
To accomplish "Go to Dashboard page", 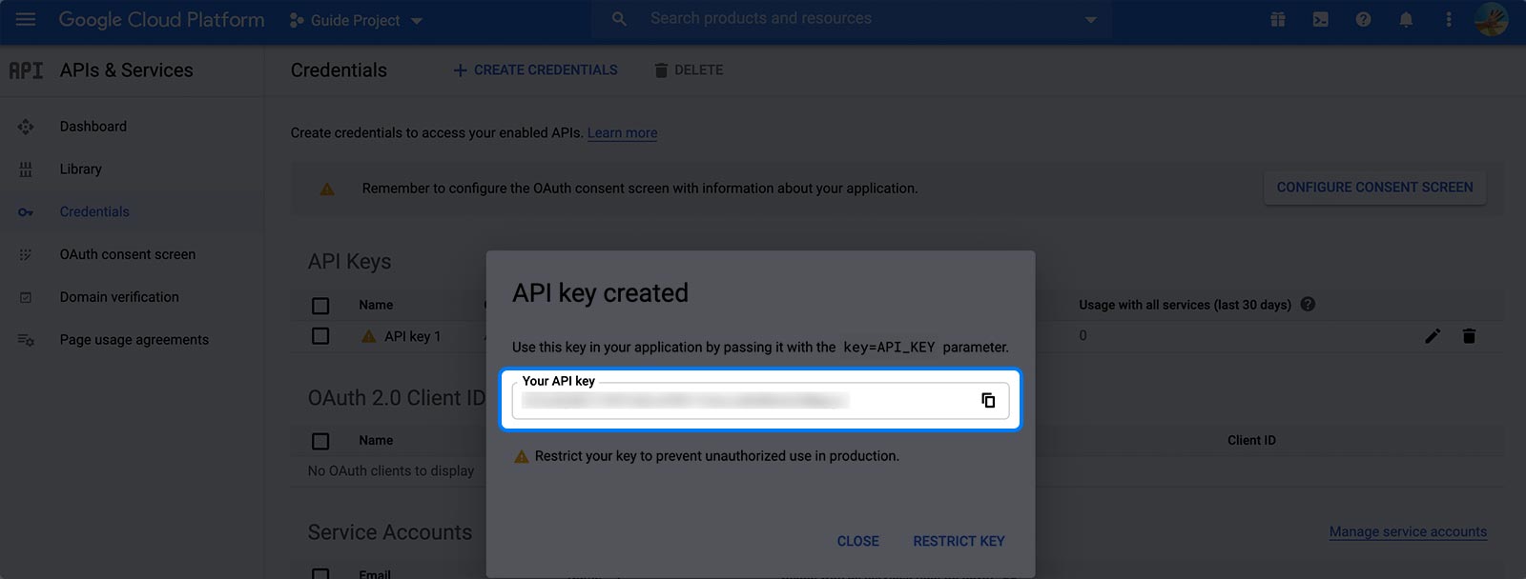I will point(93,127).
